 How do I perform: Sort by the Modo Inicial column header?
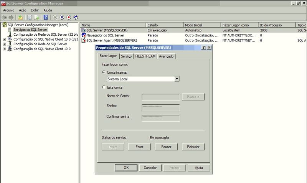[x=202, y=25]
